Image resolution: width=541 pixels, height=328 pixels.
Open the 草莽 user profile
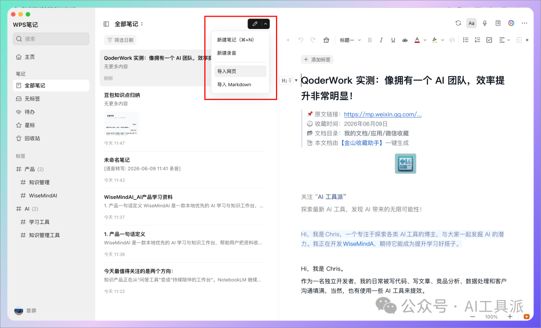point(26,311)
